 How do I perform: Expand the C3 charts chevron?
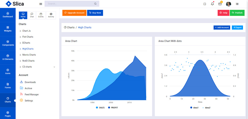pos(54,67)
